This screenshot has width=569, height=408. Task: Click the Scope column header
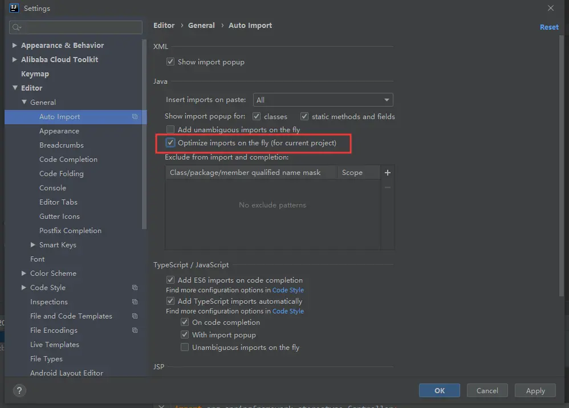[359, 173]
